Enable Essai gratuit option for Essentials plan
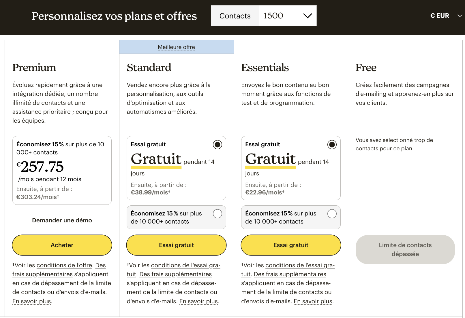Viewport: 465px width, 318px height. click(332, 145)
